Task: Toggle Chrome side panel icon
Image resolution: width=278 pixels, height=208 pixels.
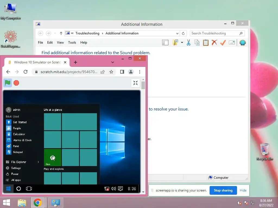Action: pos(122,72)
